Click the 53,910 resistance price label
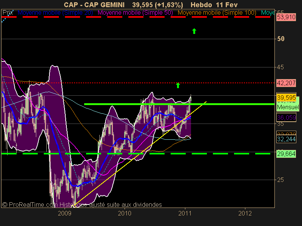Screen dimensions: 302x226 coord(286,17)
